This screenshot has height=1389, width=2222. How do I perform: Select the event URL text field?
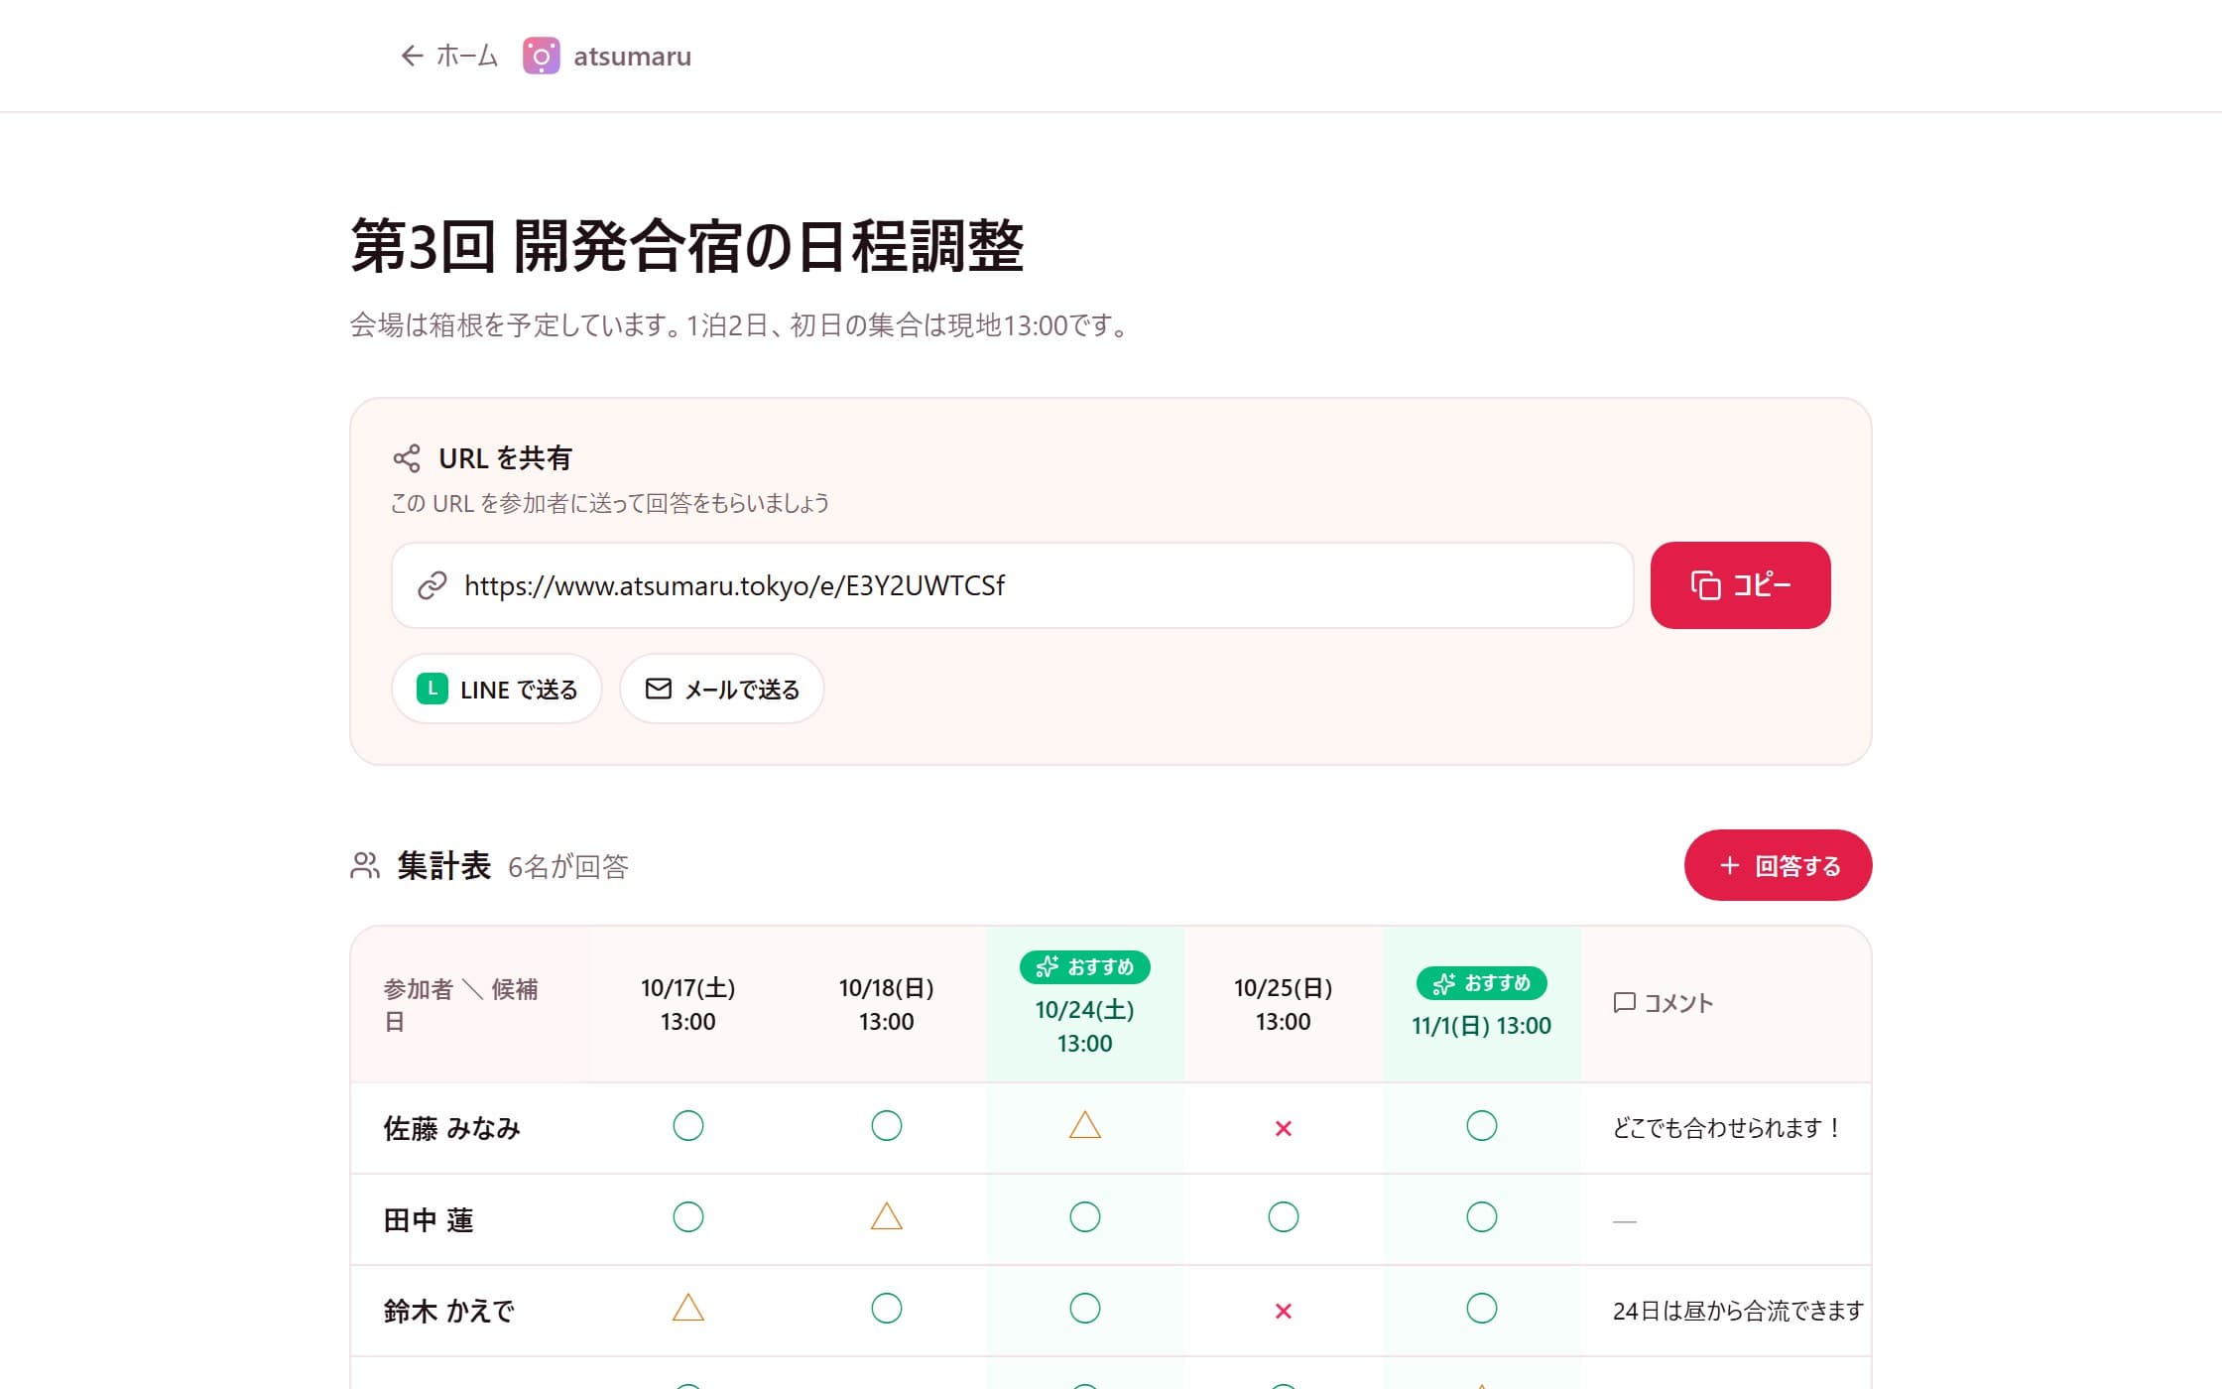pos(1012,585)
